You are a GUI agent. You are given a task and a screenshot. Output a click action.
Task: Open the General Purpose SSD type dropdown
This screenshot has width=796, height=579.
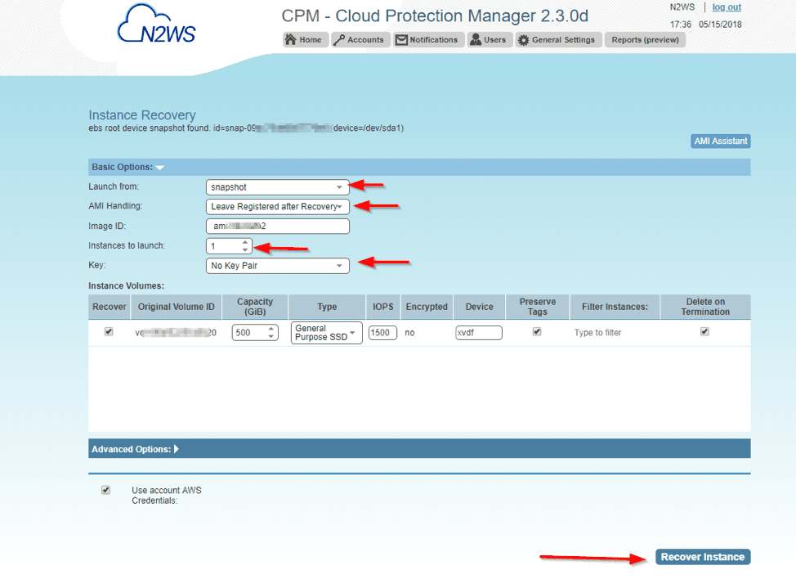[x=326, y=333]
